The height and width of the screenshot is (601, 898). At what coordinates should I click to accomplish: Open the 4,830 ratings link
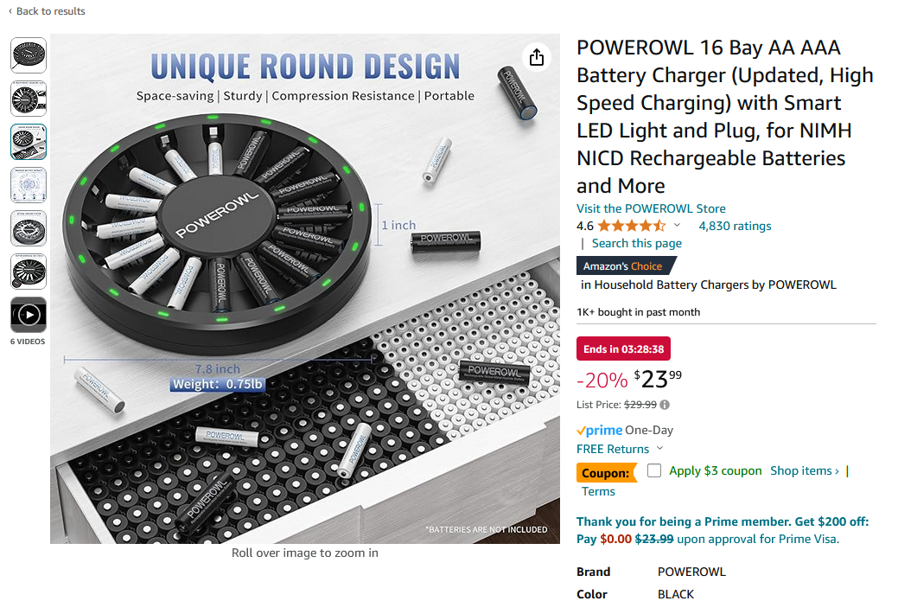point(735,227)
